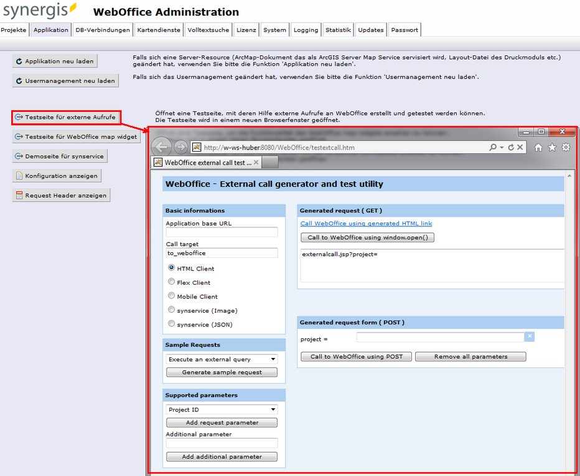Click the browser back arrow button
The width and height of the screenshot is (580, 476).
(162, 147)
